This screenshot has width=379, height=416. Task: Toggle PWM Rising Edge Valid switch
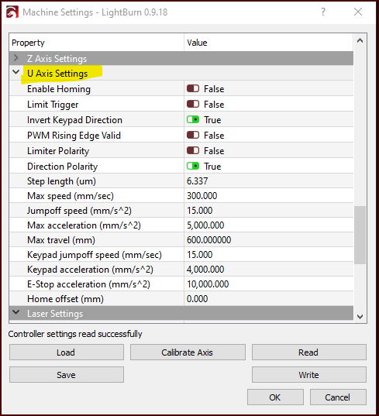point(193,135)
